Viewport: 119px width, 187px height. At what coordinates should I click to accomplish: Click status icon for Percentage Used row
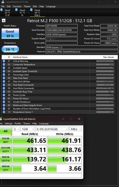click(4, 75)
